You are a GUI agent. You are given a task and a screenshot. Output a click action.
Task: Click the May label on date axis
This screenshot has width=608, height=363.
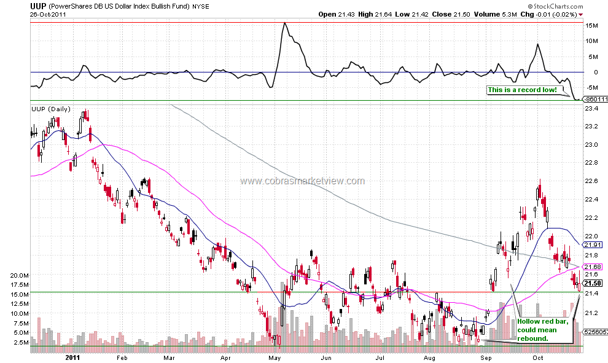(x=275, y=357)
